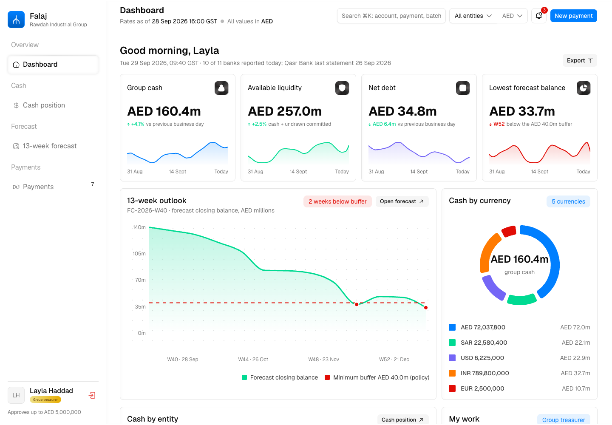Click the Group cash sparkline chart

178,153
